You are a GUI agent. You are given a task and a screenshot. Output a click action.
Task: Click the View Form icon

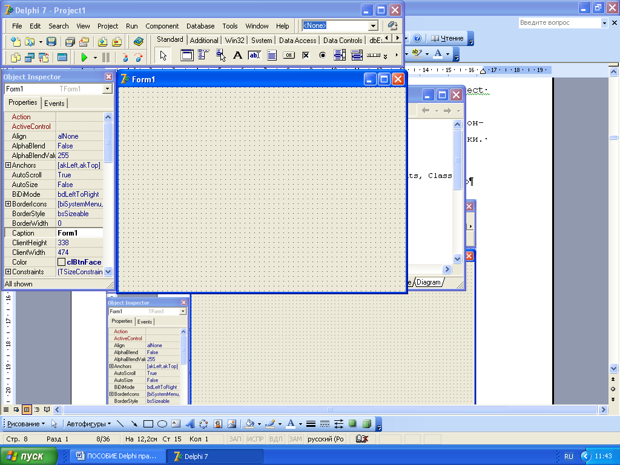coord(30,58)
